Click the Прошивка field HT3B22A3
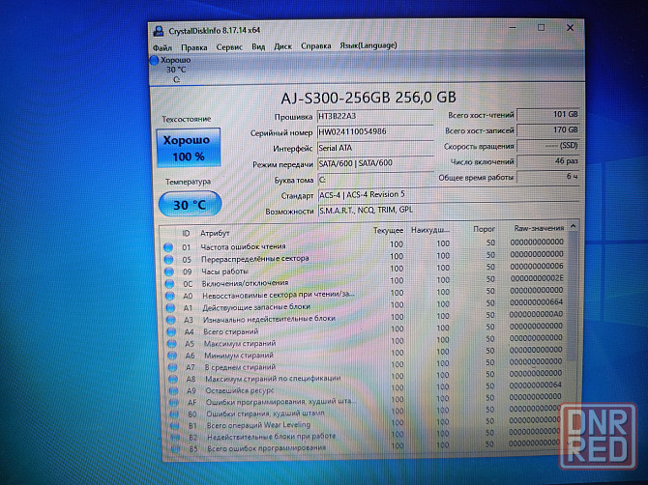 (375, 116)
